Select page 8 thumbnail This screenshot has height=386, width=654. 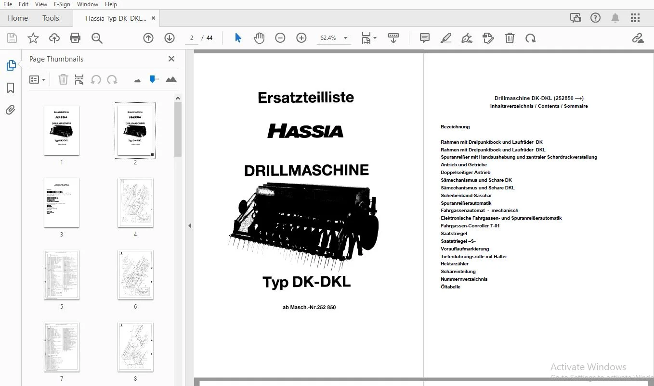pyautogui.click(x=135, y=347)
